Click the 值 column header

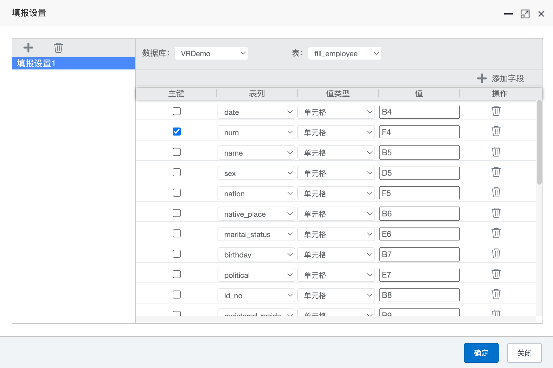tap(419, 93)
